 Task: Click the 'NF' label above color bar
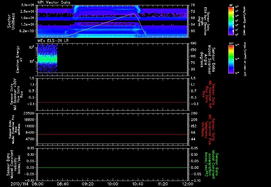pyautogui.click(x=231, y=6)
